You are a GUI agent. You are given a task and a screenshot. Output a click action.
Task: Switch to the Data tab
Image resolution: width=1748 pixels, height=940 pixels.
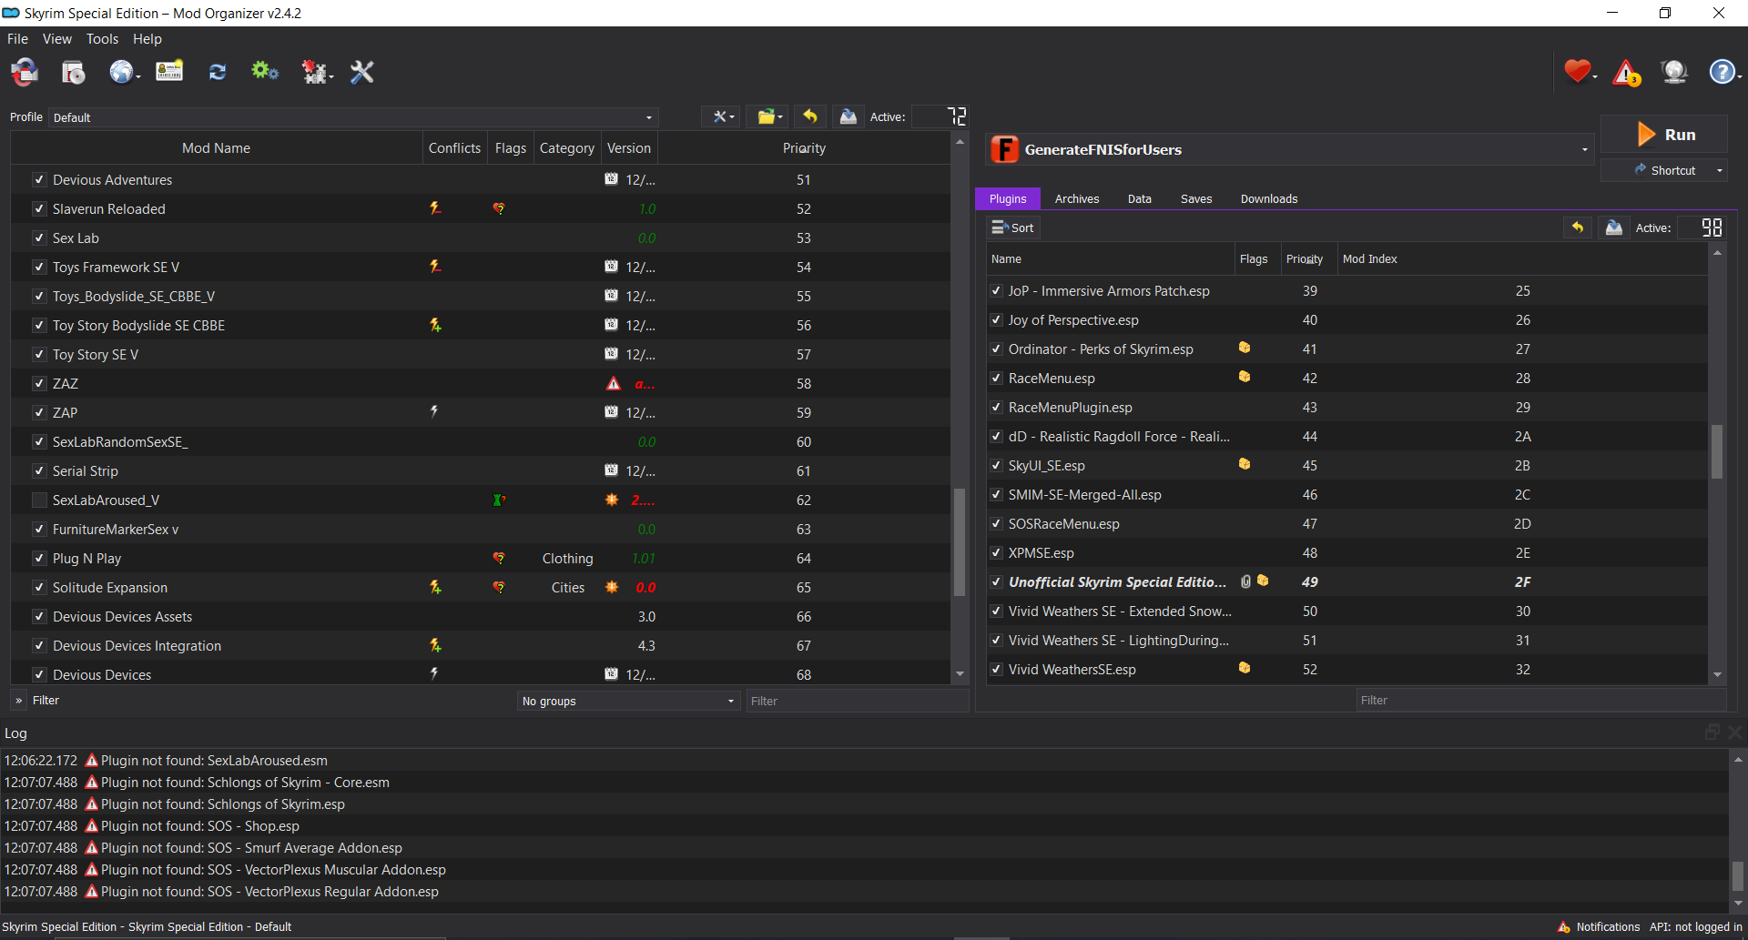(x=1140, y=198)
